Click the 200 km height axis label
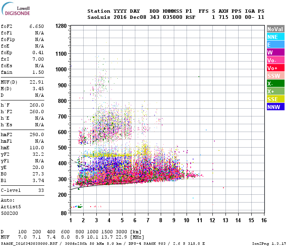The width and height of the screenshot is (287, 246). click(62, 195)
